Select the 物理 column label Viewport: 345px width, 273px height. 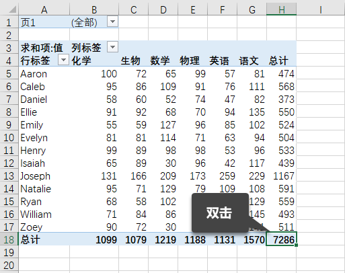[x=192, y=61]
